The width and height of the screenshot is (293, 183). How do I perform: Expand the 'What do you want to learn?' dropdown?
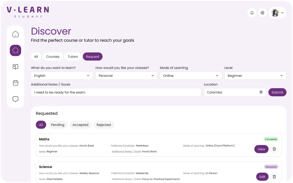(62, 76)
